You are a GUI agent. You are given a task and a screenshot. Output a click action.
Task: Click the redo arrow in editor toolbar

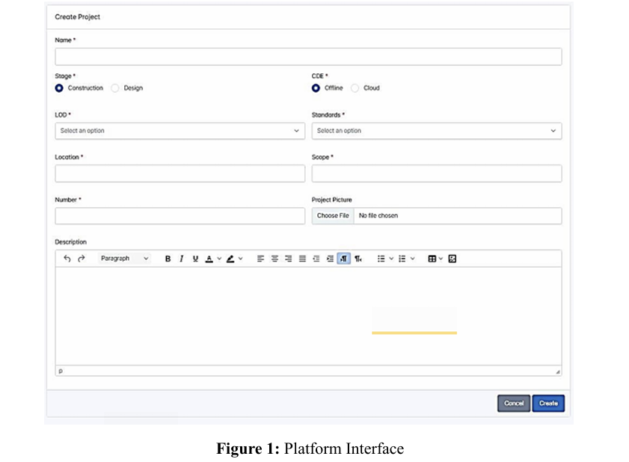81,259
